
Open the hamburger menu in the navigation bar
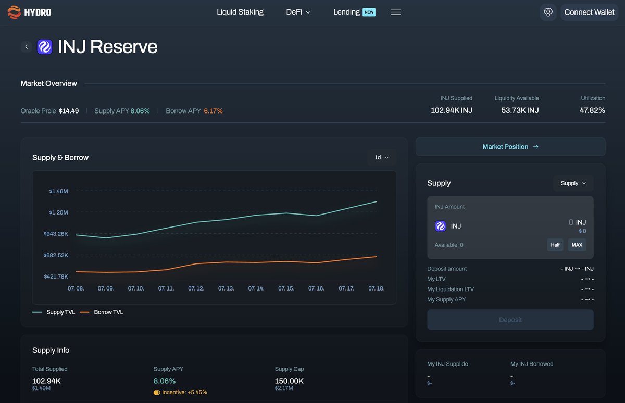point(396,12)
